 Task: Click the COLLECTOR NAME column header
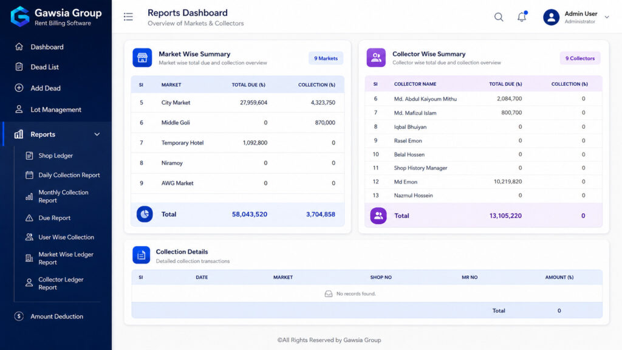tap(415, 84)
